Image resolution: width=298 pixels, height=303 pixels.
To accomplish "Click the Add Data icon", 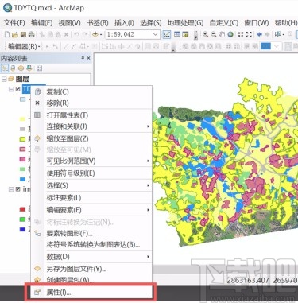I will (x=95, y=34).
